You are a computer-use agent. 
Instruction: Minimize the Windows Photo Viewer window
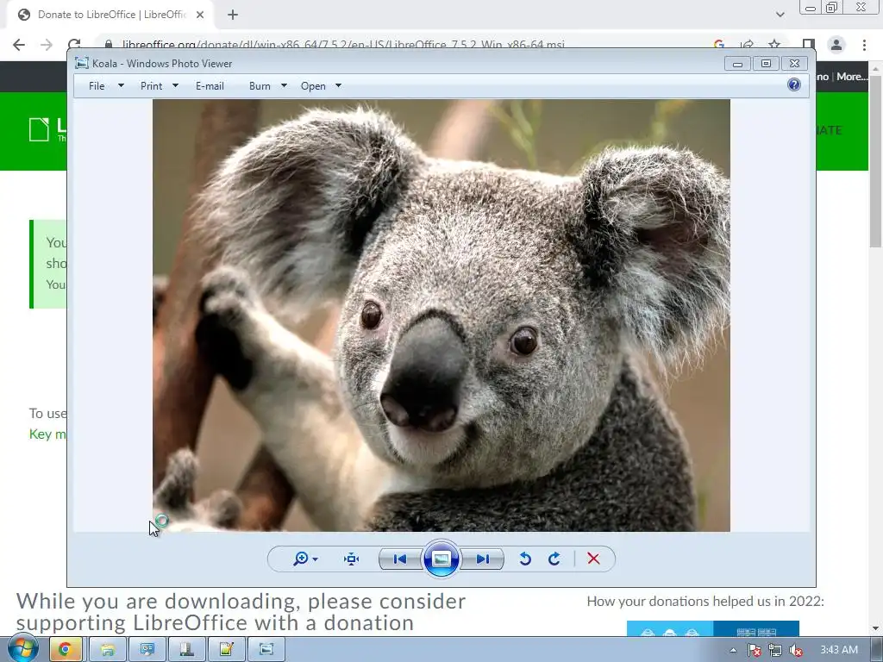tap(737, 63)
